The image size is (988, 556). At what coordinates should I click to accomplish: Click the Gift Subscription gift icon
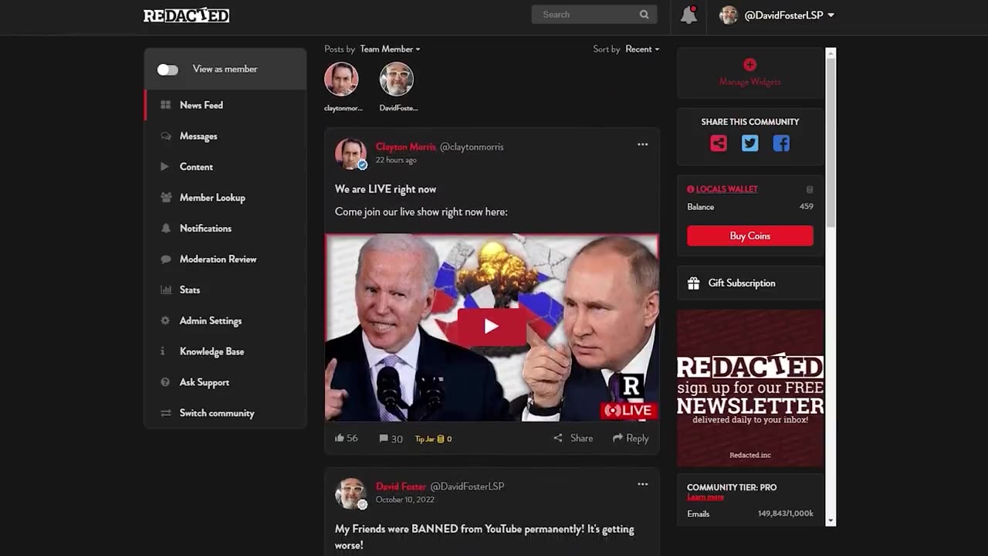[x=693, y=283]
